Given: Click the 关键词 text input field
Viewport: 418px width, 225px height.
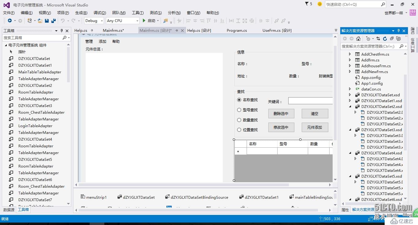Looking at the screenshot, I should point(310,101).
